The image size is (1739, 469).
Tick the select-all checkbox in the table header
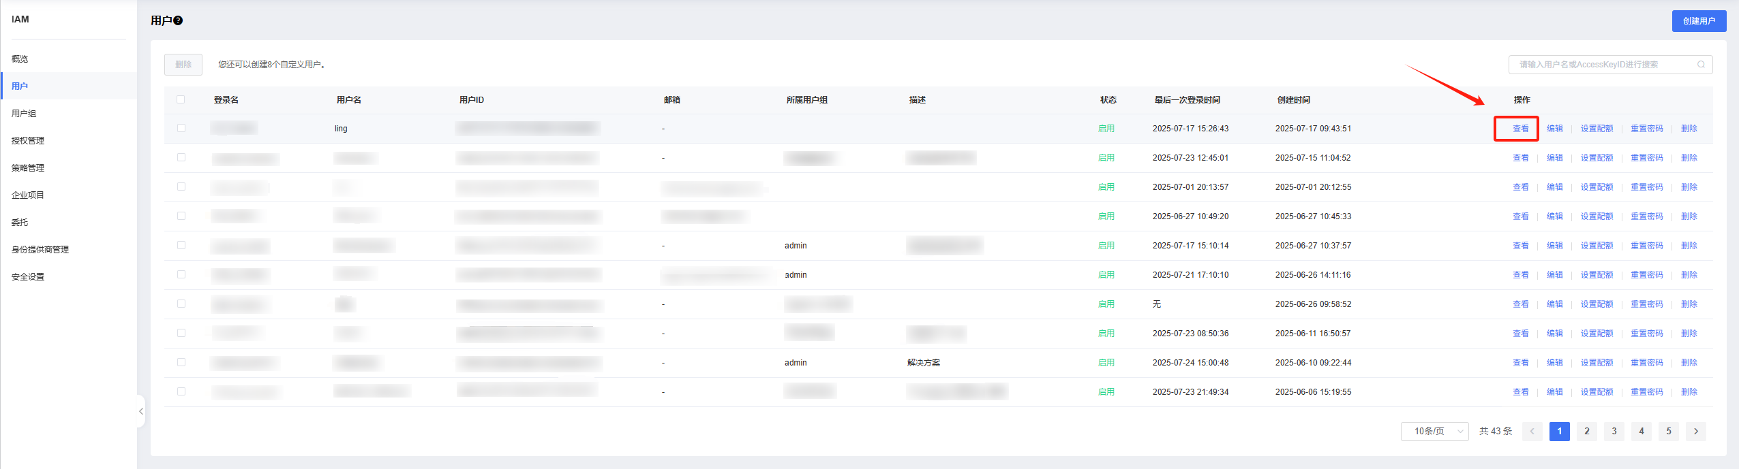[181, 99]
